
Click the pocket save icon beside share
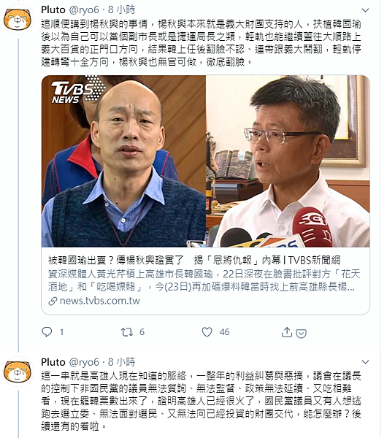[x=301, y=334]
